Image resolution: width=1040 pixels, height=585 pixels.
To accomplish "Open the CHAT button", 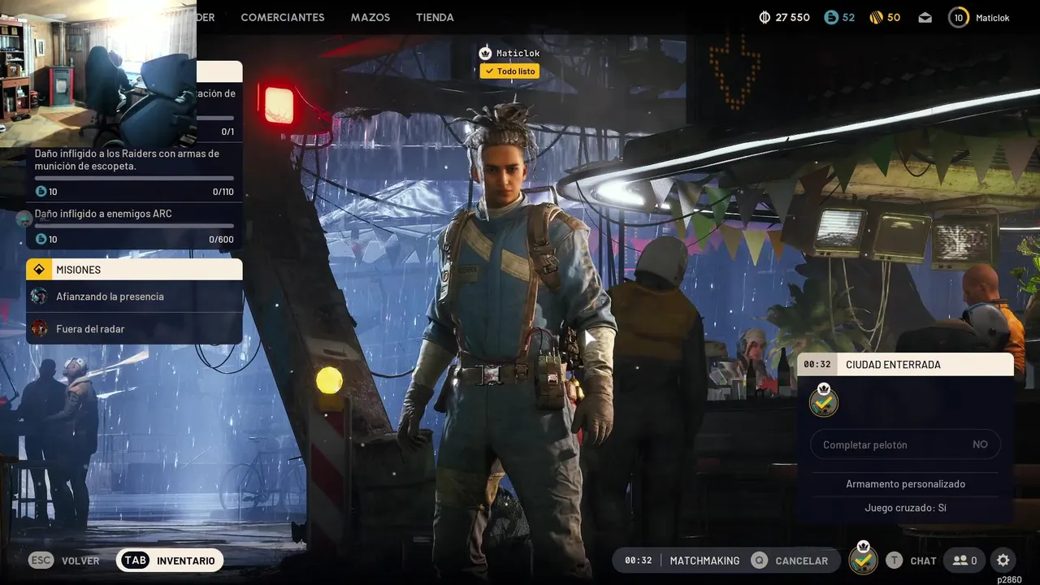I will point(911,561).
